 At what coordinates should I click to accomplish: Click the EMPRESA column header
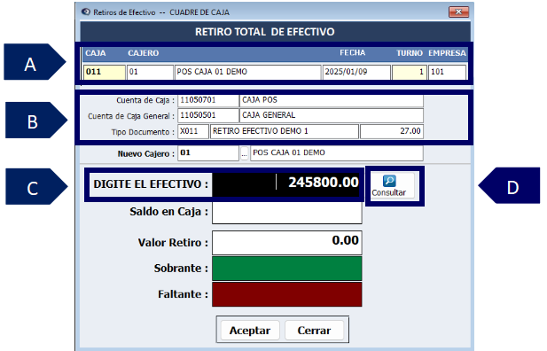coord(447,53)
